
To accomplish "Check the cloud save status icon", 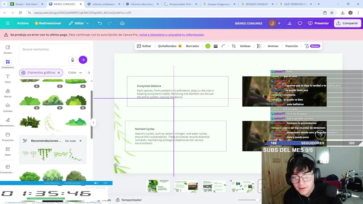I will [x=122, y=23].
